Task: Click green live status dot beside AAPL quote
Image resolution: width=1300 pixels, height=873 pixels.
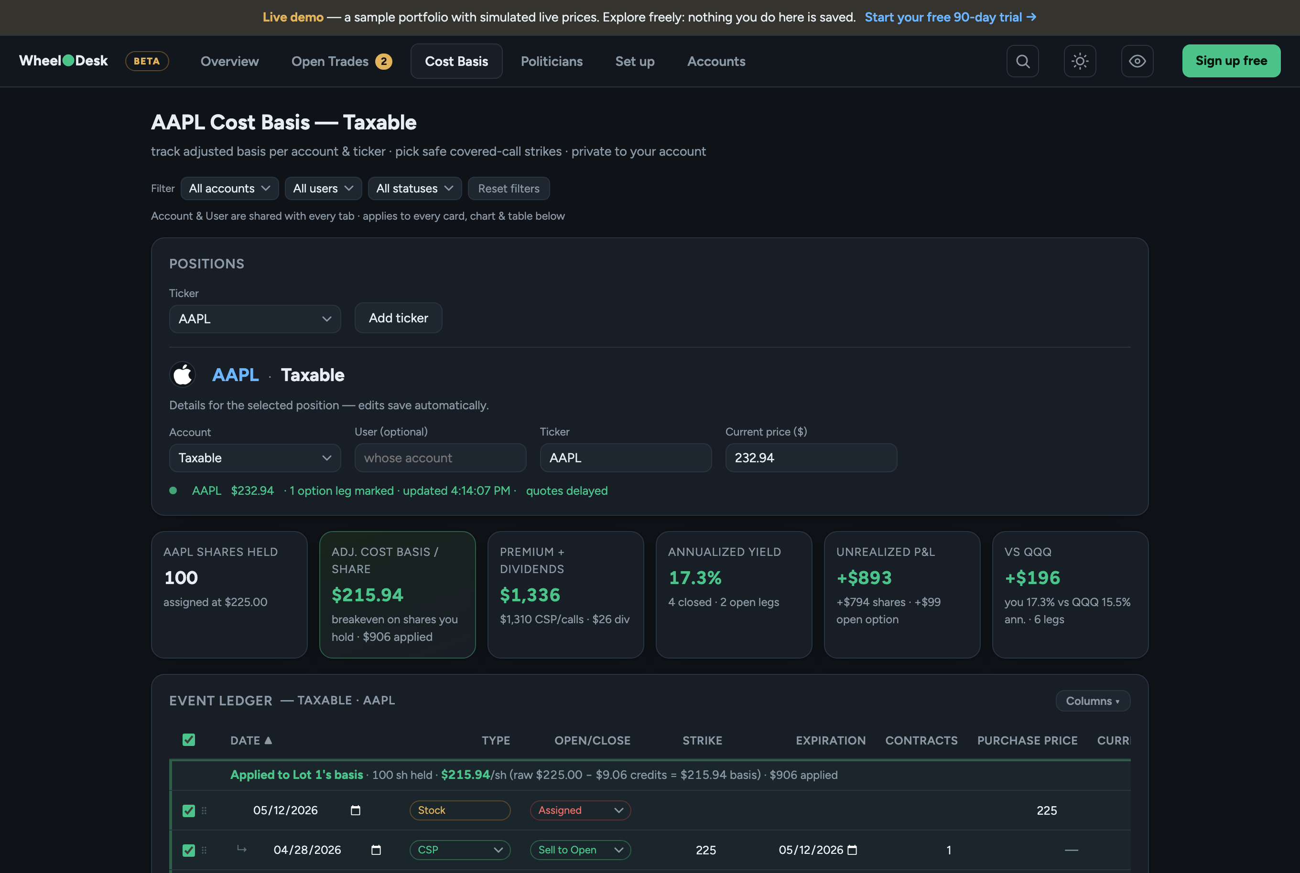Action: pyautogui.click(x=173, y=490)
